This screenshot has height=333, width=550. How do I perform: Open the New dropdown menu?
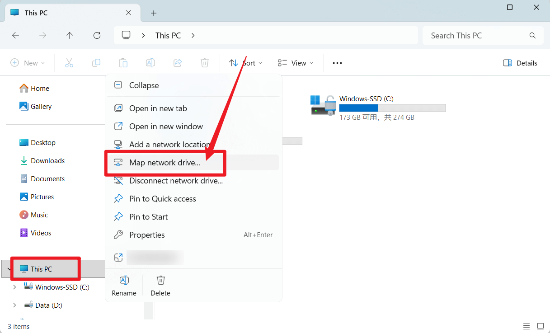(28, 63)
